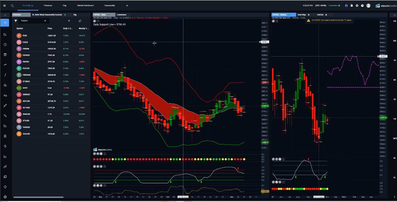Select the 1W timeframe button
The width and height of the screenshot is (397, 202).
[395, 119]
